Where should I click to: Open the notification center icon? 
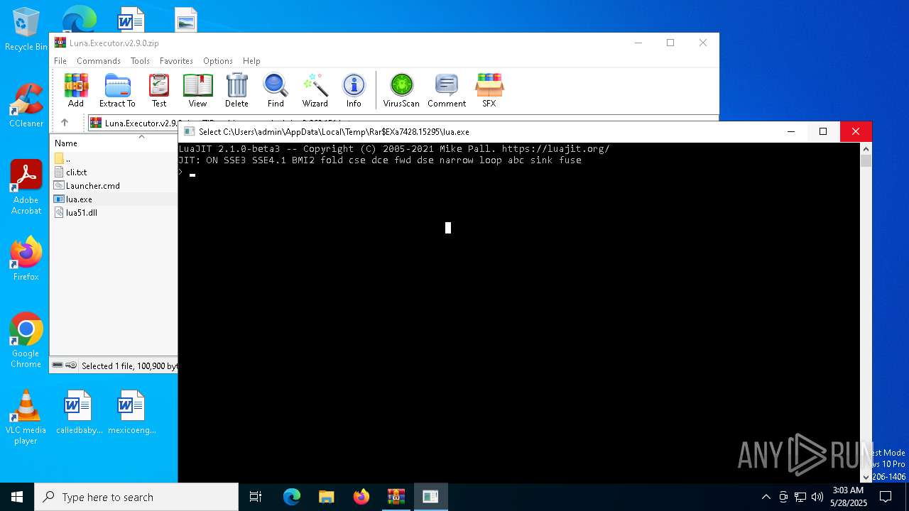click(x=886, y=497)
